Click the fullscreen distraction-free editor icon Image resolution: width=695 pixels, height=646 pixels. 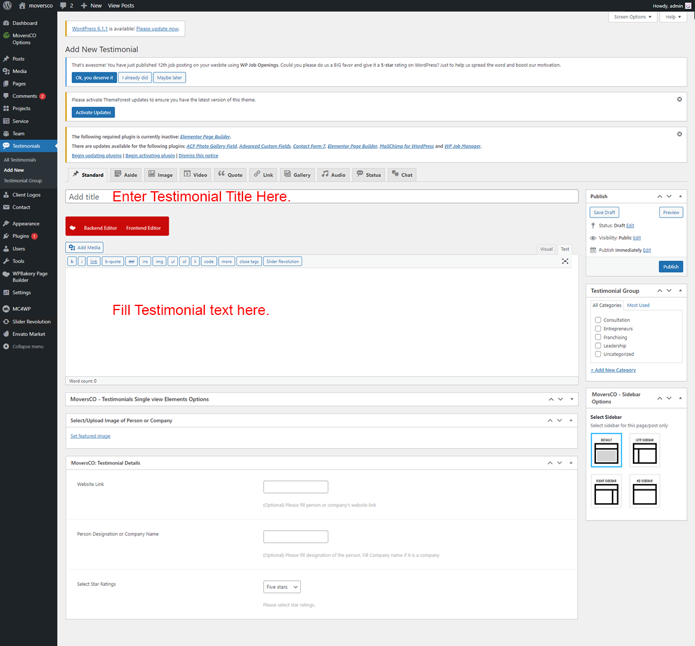tap(565, 261)
